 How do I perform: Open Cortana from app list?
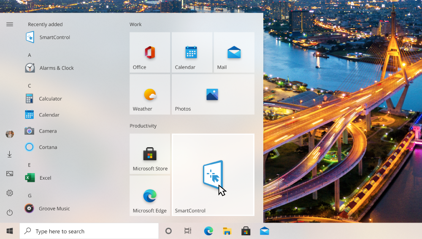tap(41, 147)
